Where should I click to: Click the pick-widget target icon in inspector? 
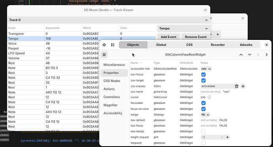tap(104, 45)
